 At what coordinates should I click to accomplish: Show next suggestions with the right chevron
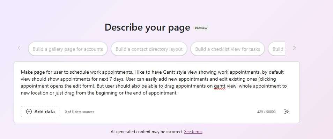click(x=294, y=48)
